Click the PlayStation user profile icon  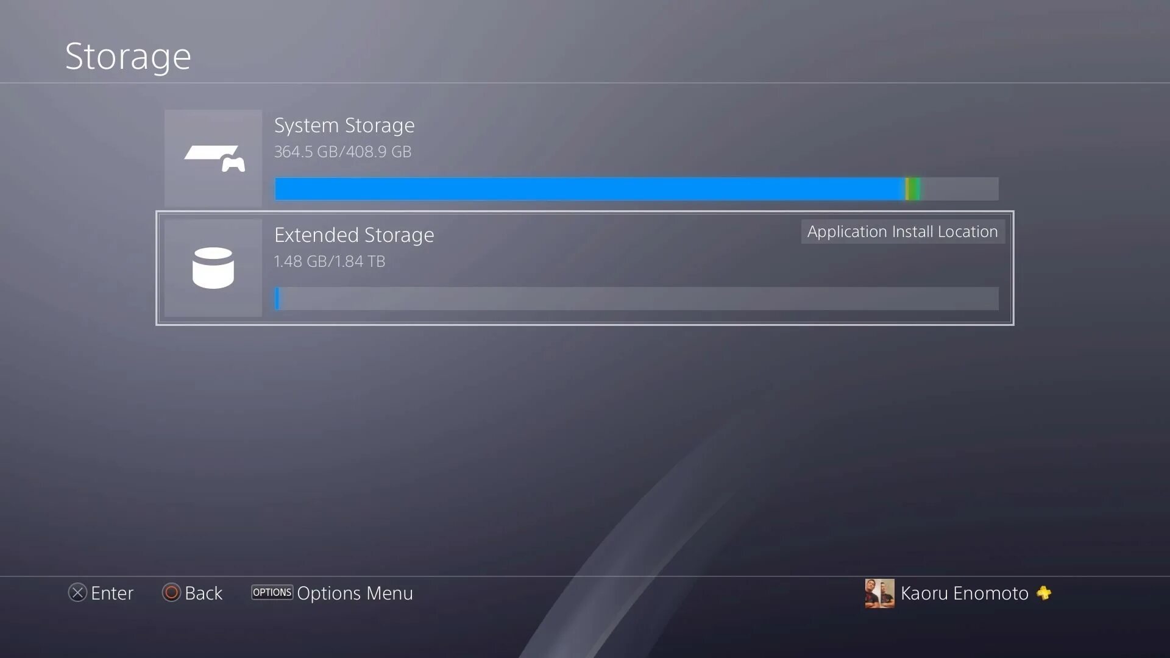pyautogui.click(x=880, y=593)
